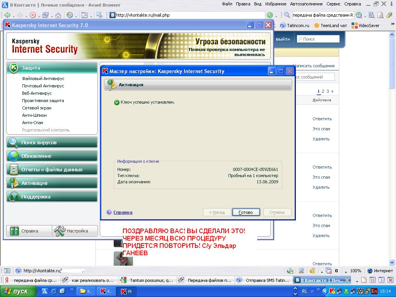This screenshot has width=396, height=297.
Task: Select Проактивная защита in the list
Action: 43,101
